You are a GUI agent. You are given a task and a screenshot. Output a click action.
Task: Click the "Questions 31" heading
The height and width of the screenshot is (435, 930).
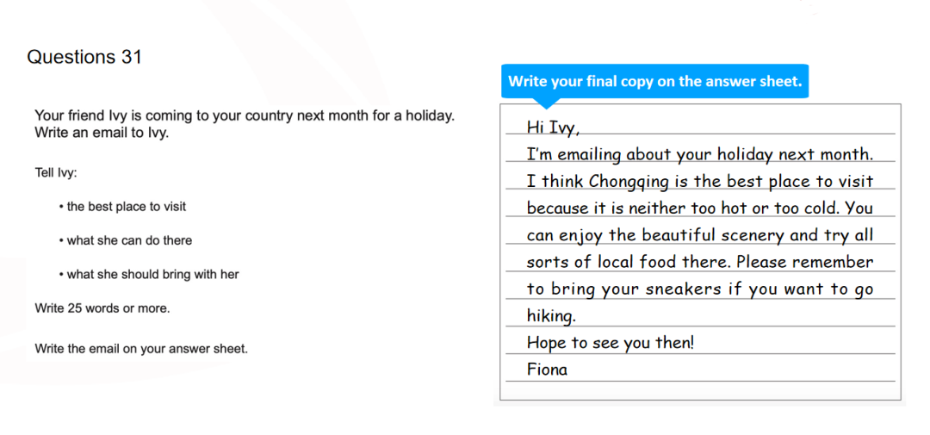coord(84,58)
